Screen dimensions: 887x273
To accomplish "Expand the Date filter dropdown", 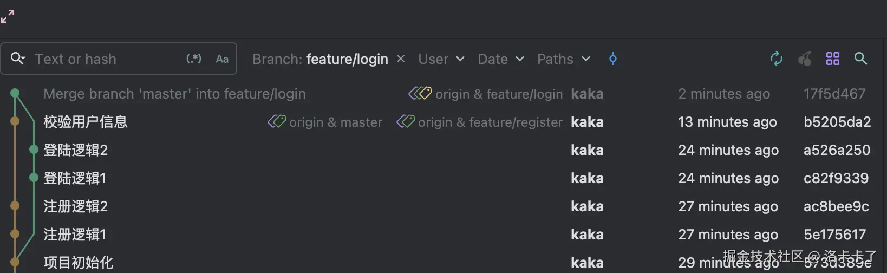I will coord(500,59).
